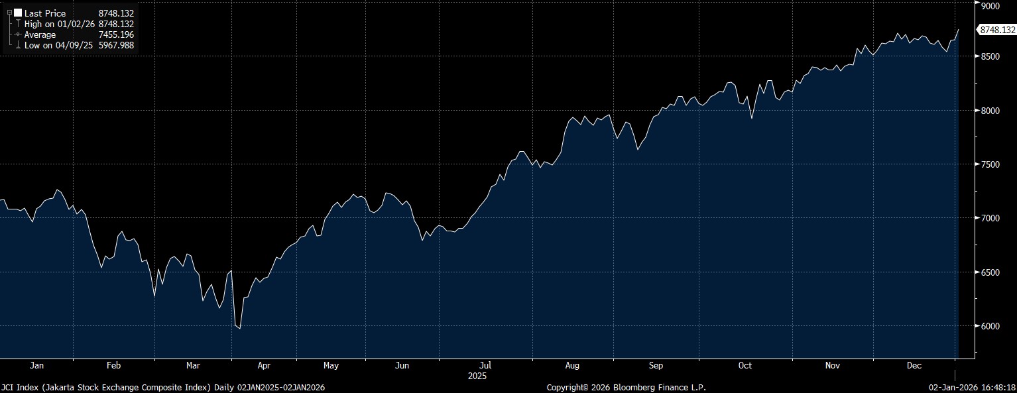Screen dimensions: 1017x393
Task: Click the 6000 tick arrow on y-axis
Action: coord(977,326)
